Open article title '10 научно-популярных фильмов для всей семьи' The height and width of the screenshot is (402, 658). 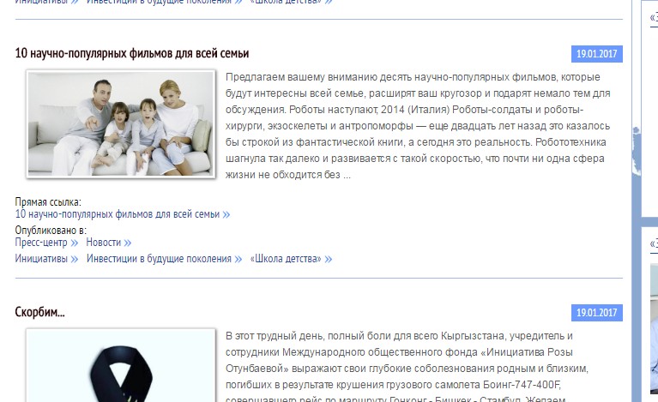point(132,54)
